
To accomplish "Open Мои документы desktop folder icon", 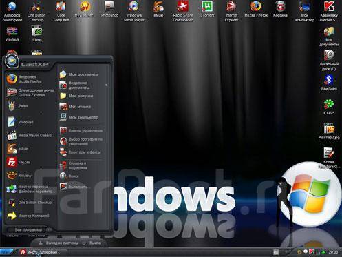I will [x=329, y=37].
